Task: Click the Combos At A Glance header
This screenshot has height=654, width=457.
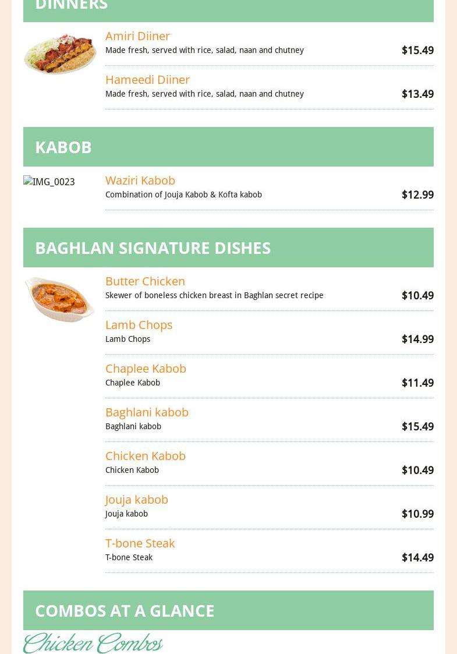Action: pos(125,611)
